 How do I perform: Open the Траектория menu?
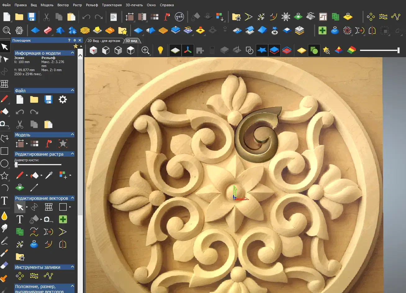tap(112, 5)
